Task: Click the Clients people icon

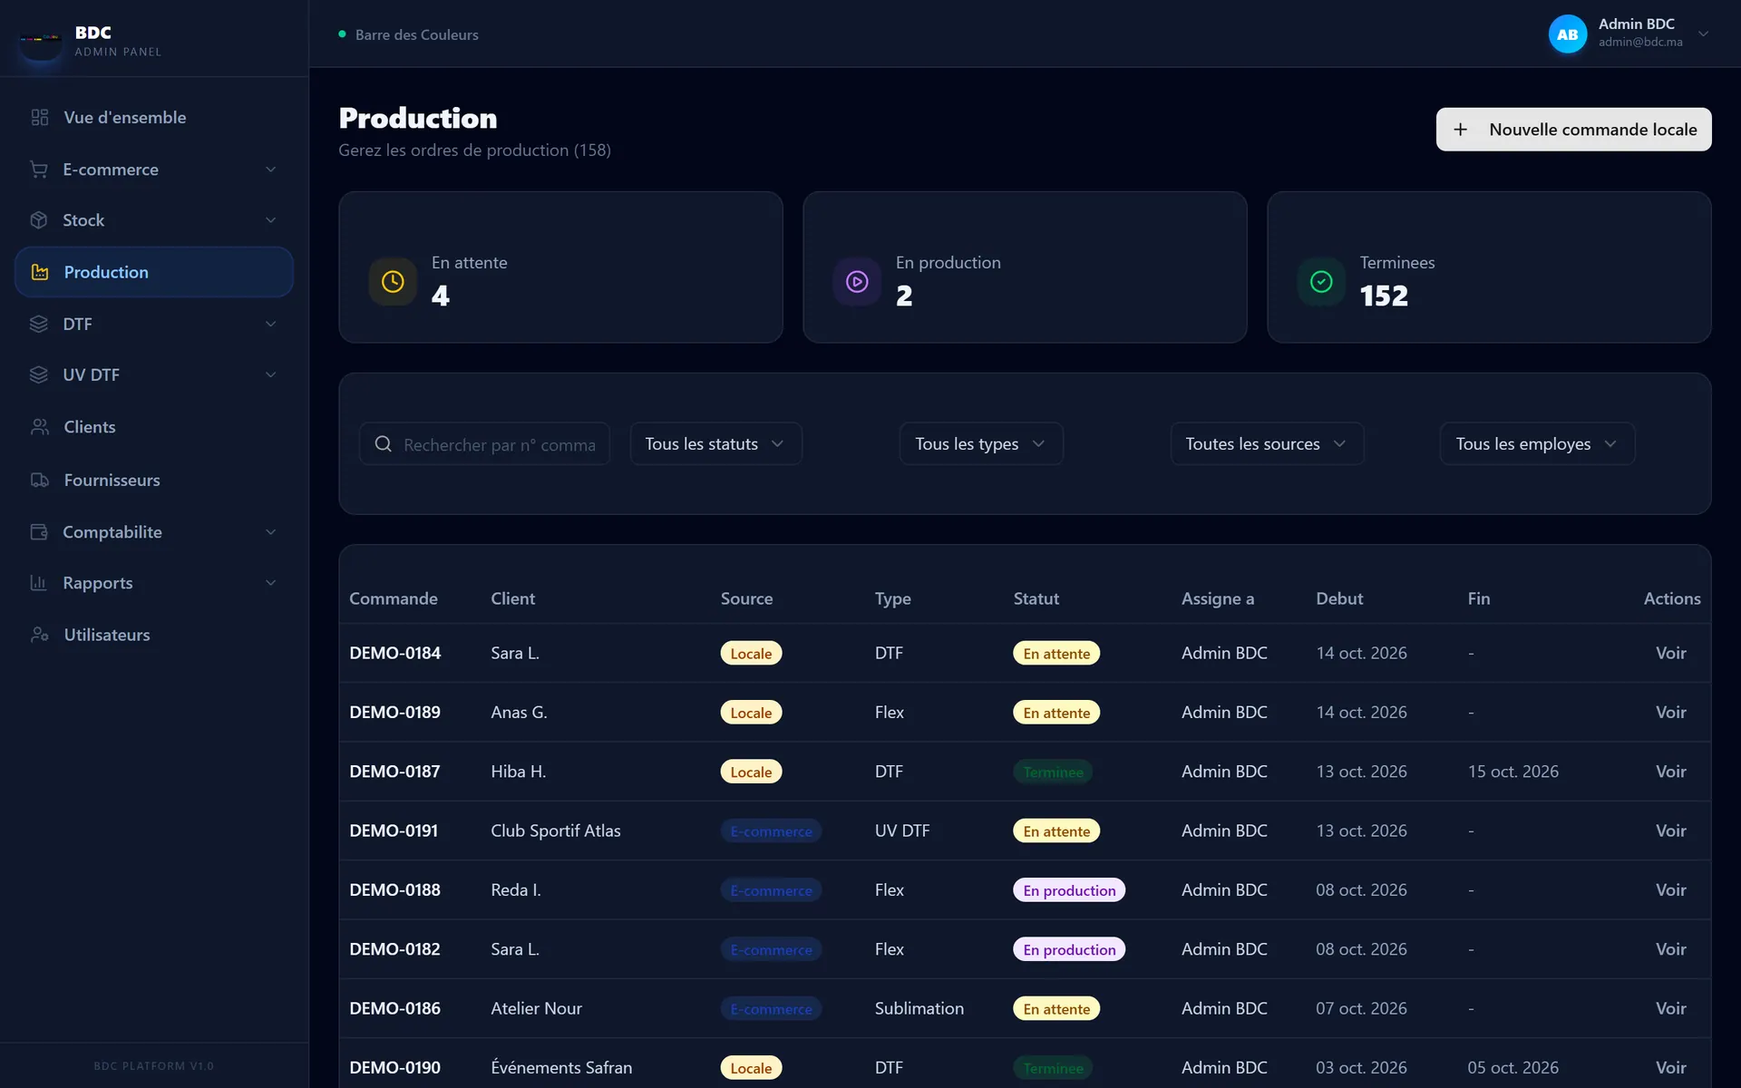Action: point(40,427)
